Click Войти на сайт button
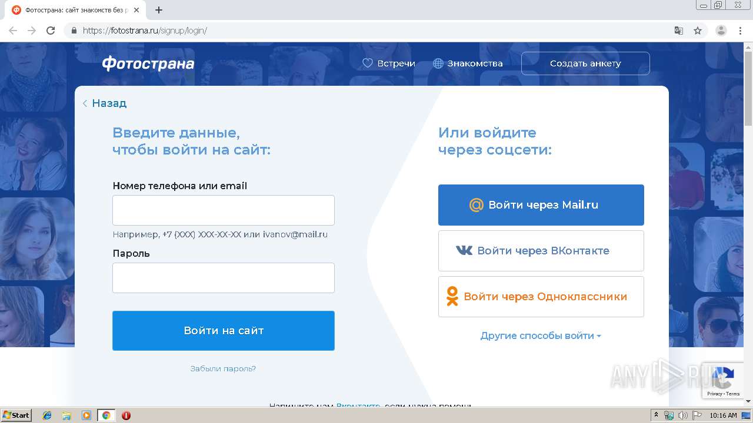The image size is (753, 423). [224, 331]
